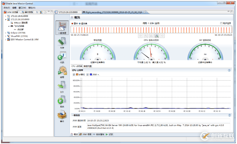Select the CPU 占用率 chart tab

(77, 66)
